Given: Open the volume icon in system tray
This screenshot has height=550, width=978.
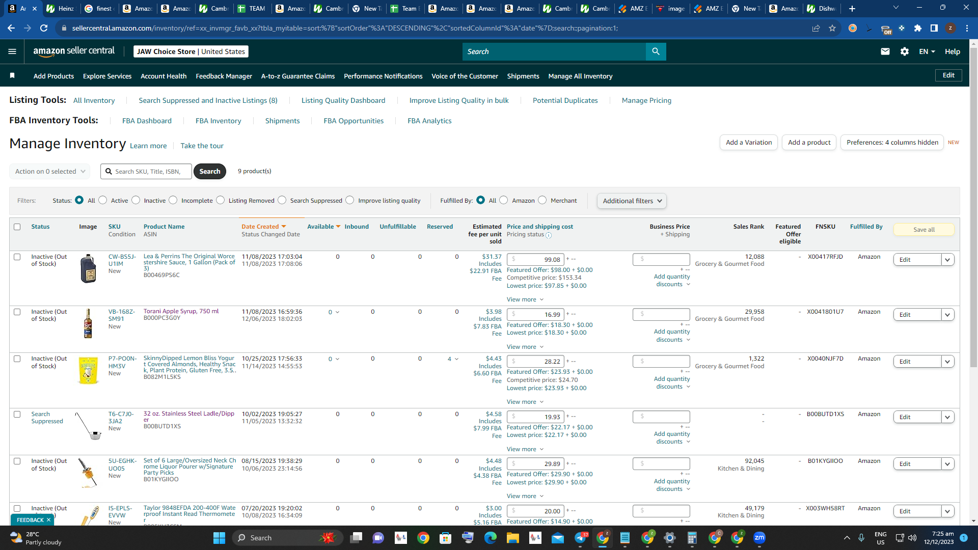Looking at the screenshot, I should click(912, 538).
